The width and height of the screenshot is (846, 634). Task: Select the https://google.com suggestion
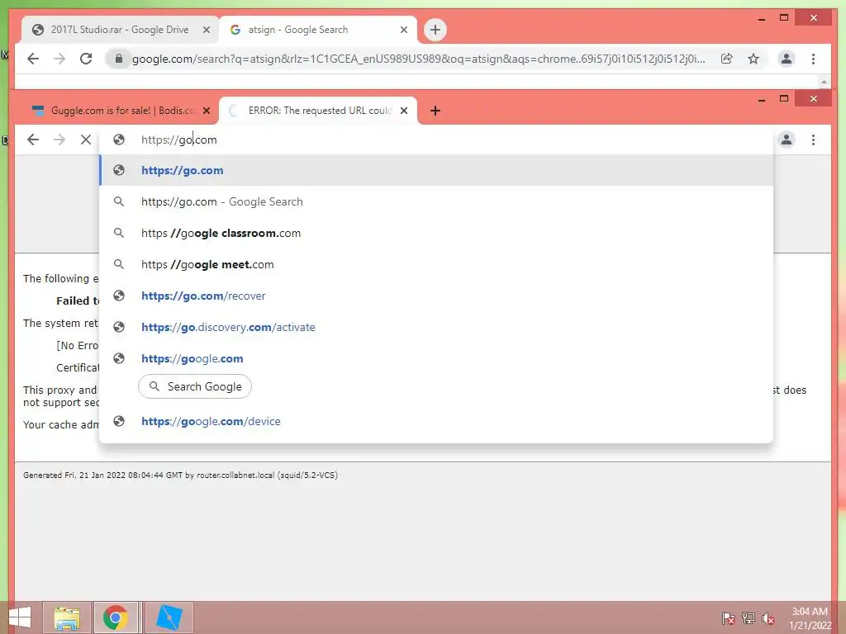tap(436, 358)
